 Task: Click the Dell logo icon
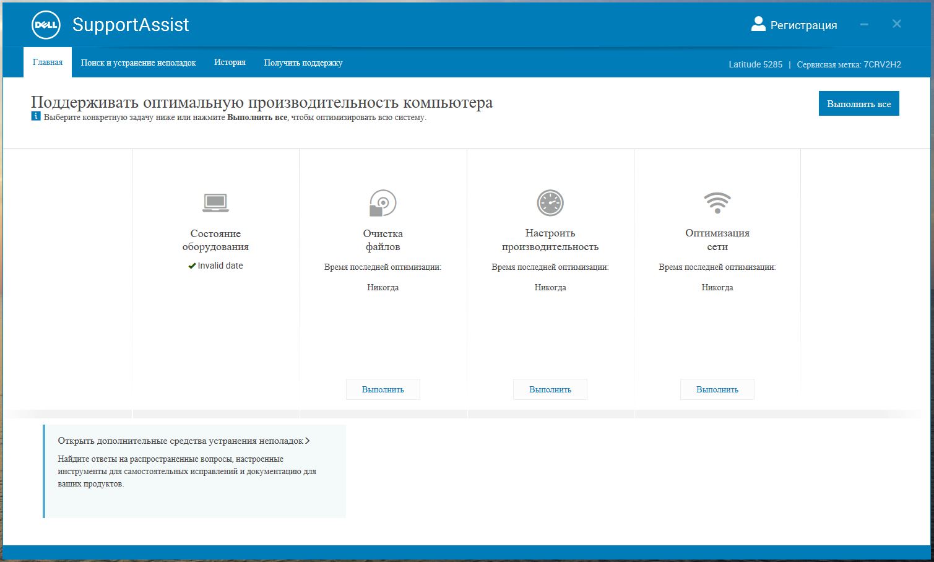point(45,25)
